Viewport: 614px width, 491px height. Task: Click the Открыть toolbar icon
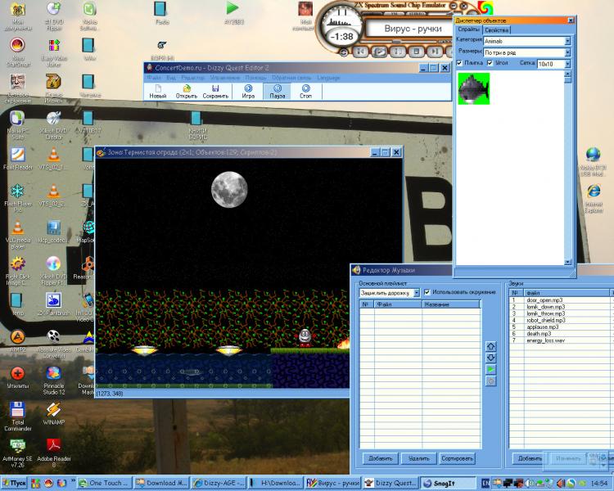coord(187,91)
